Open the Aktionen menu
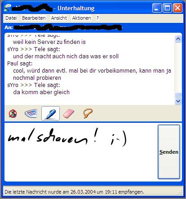The height and width of the screenshot is (199, 186). click(81, 18)
